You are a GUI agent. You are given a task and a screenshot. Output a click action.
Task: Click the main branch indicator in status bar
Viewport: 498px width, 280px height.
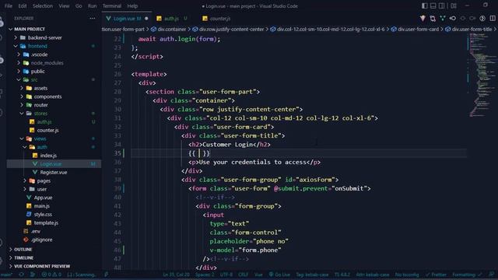pos(6,275)
